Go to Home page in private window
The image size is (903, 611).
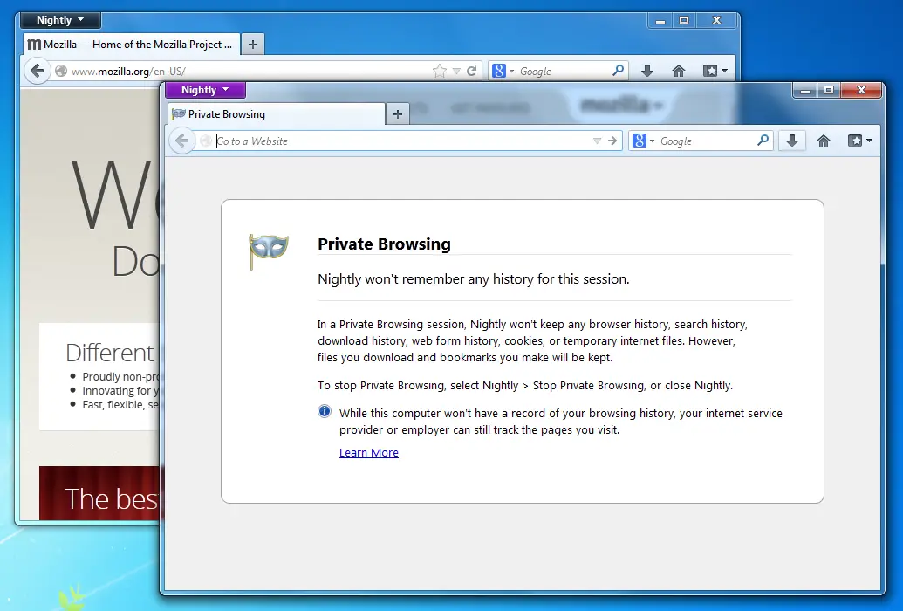coord(824,141)
